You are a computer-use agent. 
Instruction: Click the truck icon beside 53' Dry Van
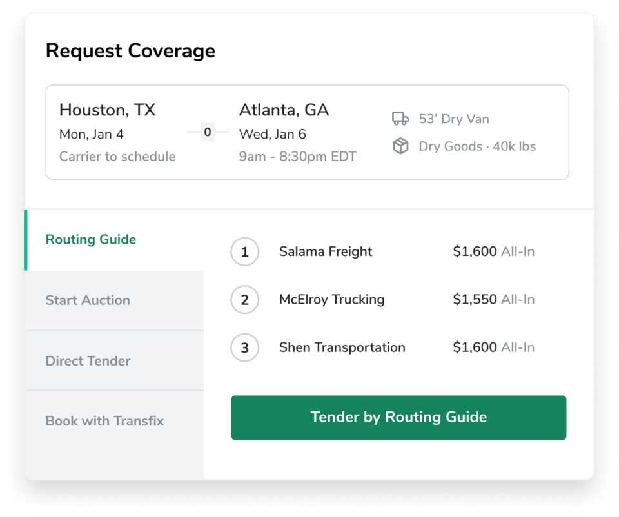click(400, 119)
